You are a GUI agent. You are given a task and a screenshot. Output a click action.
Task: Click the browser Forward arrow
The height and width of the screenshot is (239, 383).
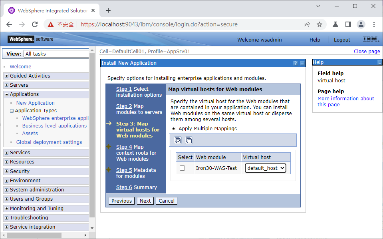tap(22, 24)
